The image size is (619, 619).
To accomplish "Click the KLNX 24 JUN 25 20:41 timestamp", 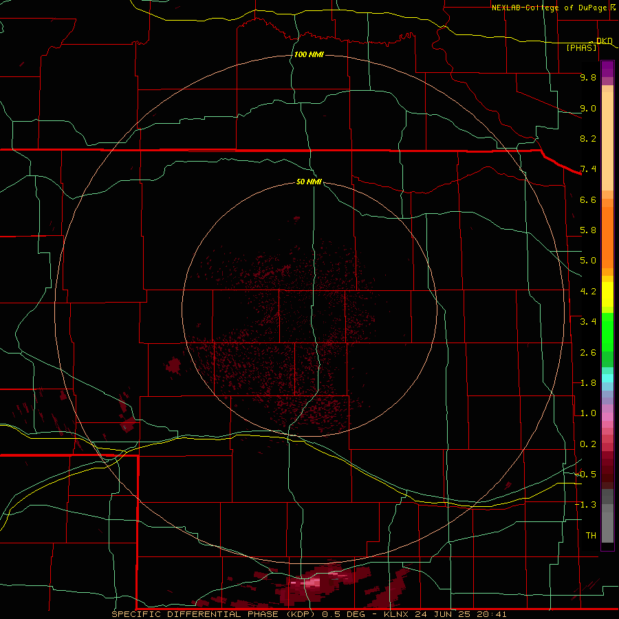I will pos(445,614).
